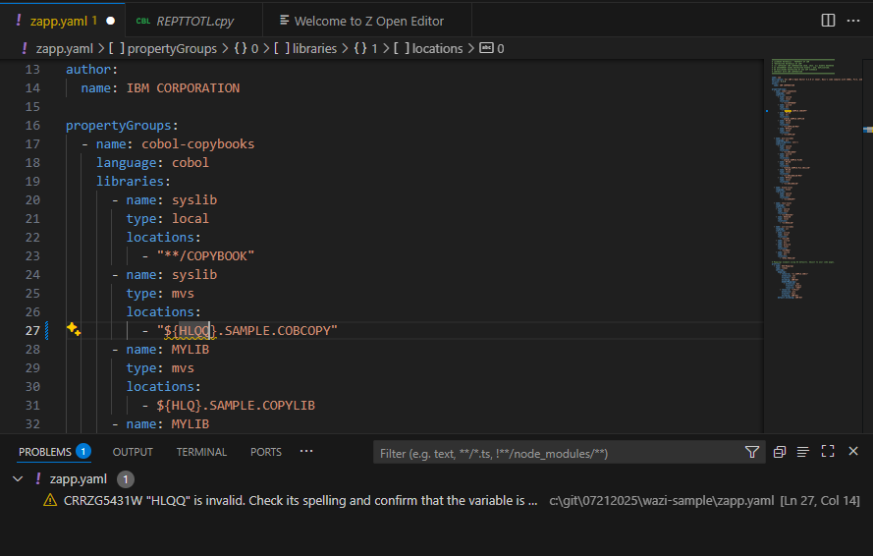Click "**/COPYBOOK" string on line 23

(x=205, y=255)
